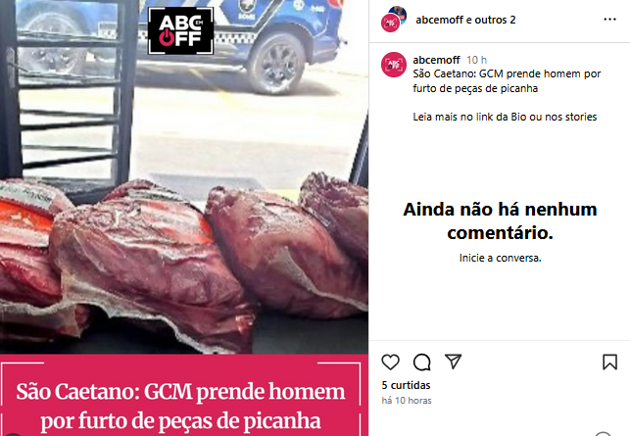Click the '10 h' caption timestamp
The height and width of the screenshot is (436, 630).
pyautogui.click(x=476, y=60)
